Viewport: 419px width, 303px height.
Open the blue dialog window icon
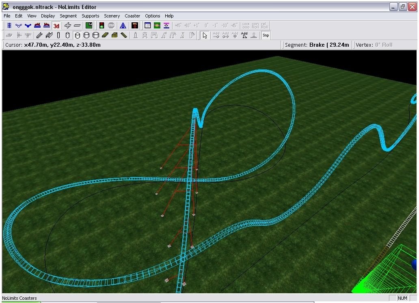[x=147, y=26]
